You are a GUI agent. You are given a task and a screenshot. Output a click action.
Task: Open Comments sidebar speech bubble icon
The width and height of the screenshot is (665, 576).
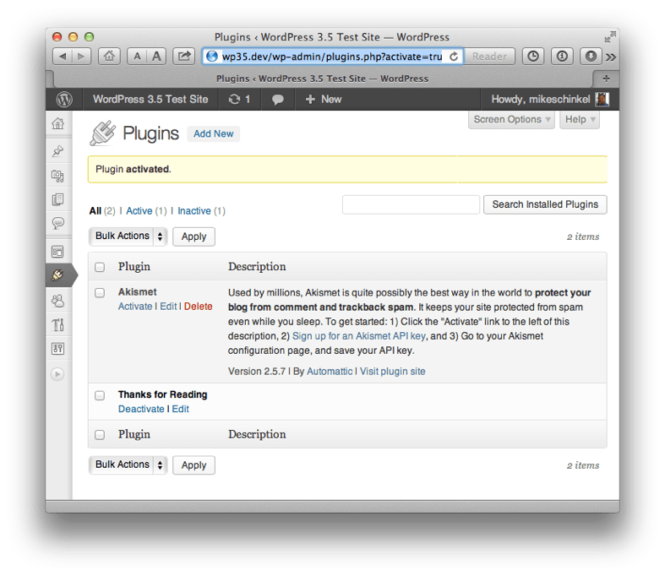58,223
